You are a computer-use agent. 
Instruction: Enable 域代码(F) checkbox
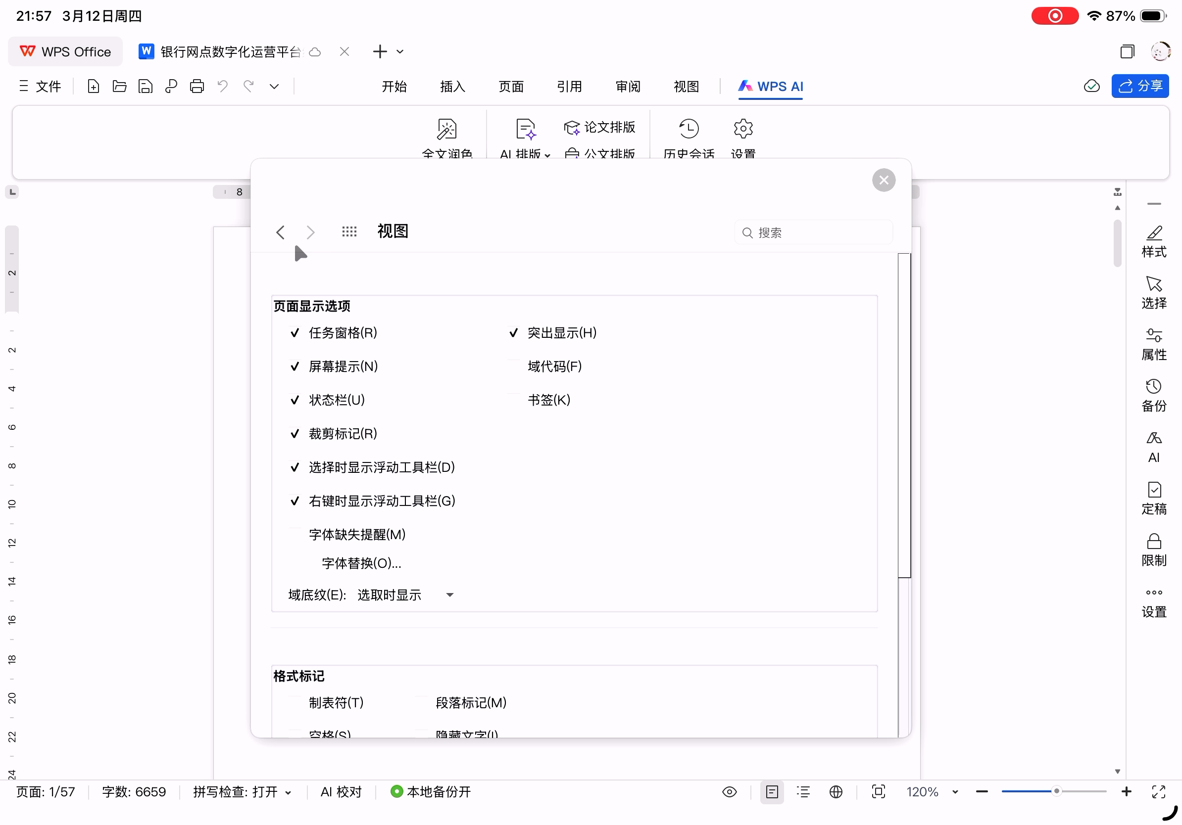click(x=513, y=366)
